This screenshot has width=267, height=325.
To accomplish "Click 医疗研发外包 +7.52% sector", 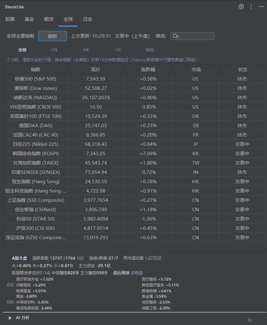I will coord(35,279).
